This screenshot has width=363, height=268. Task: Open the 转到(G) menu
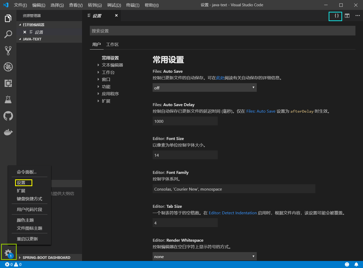pos(95,5)
